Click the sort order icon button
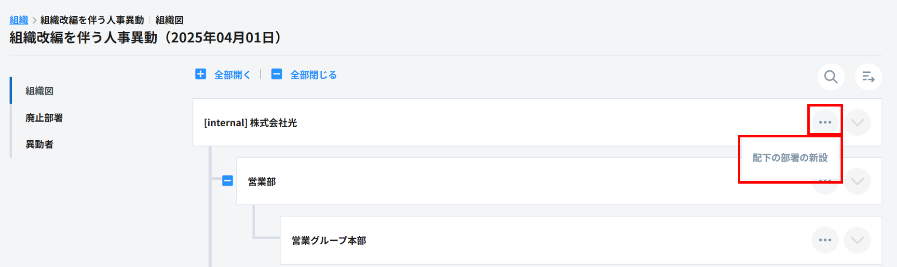 coord(868,77)
